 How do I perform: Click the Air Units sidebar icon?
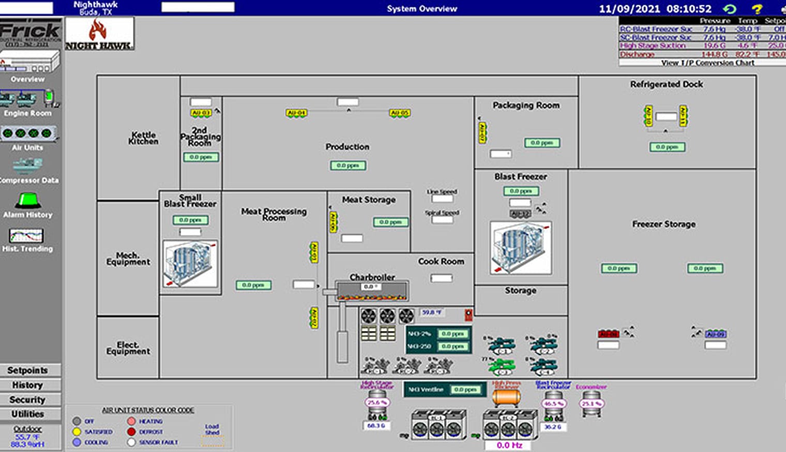28,133
